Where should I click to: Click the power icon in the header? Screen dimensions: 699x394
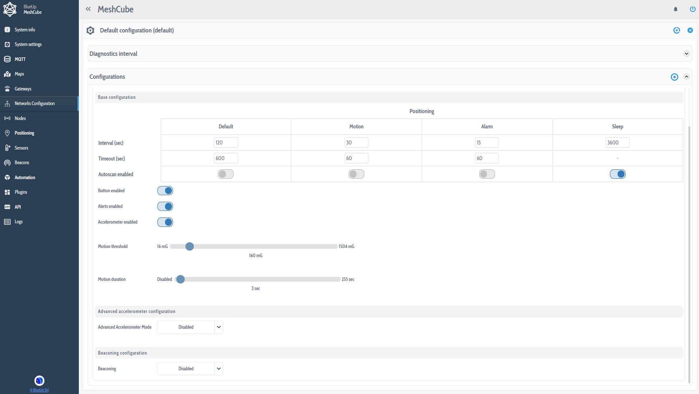click(692, 9)
